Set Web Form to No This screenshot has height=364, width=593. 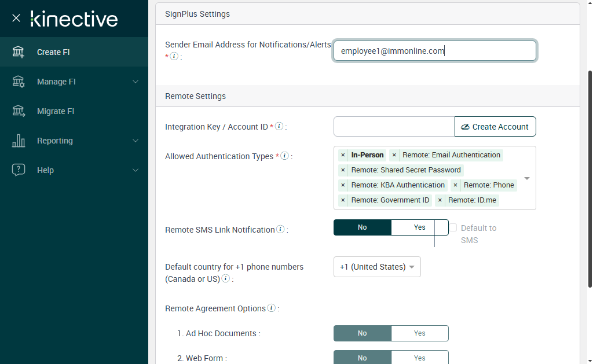click(x=363, y=358)
